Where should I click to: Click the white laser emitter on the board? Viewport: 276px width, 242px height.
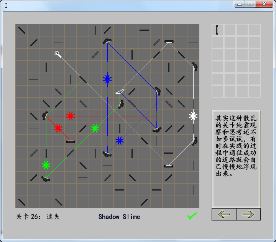tap(58, 54)
